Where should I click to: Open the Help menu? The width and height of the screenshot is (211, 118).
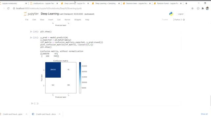pos(87,20)
